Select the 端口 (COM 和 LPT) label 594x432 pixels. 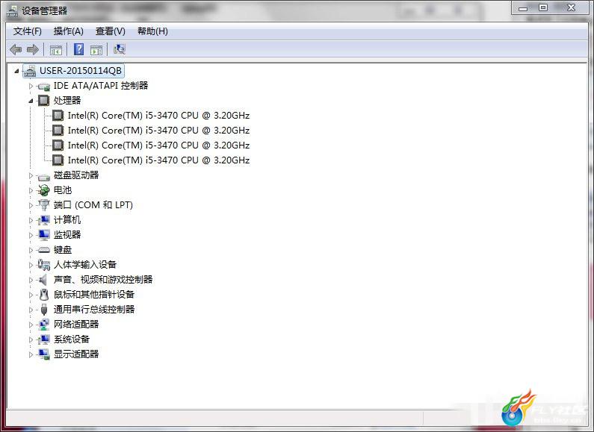pyautogui.click(x=93, y=205)
